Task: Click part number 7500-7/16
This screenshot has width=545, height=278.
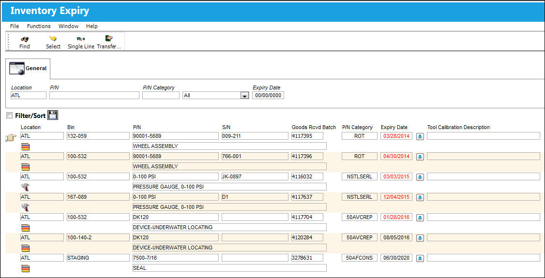Action: coord(176,258)
